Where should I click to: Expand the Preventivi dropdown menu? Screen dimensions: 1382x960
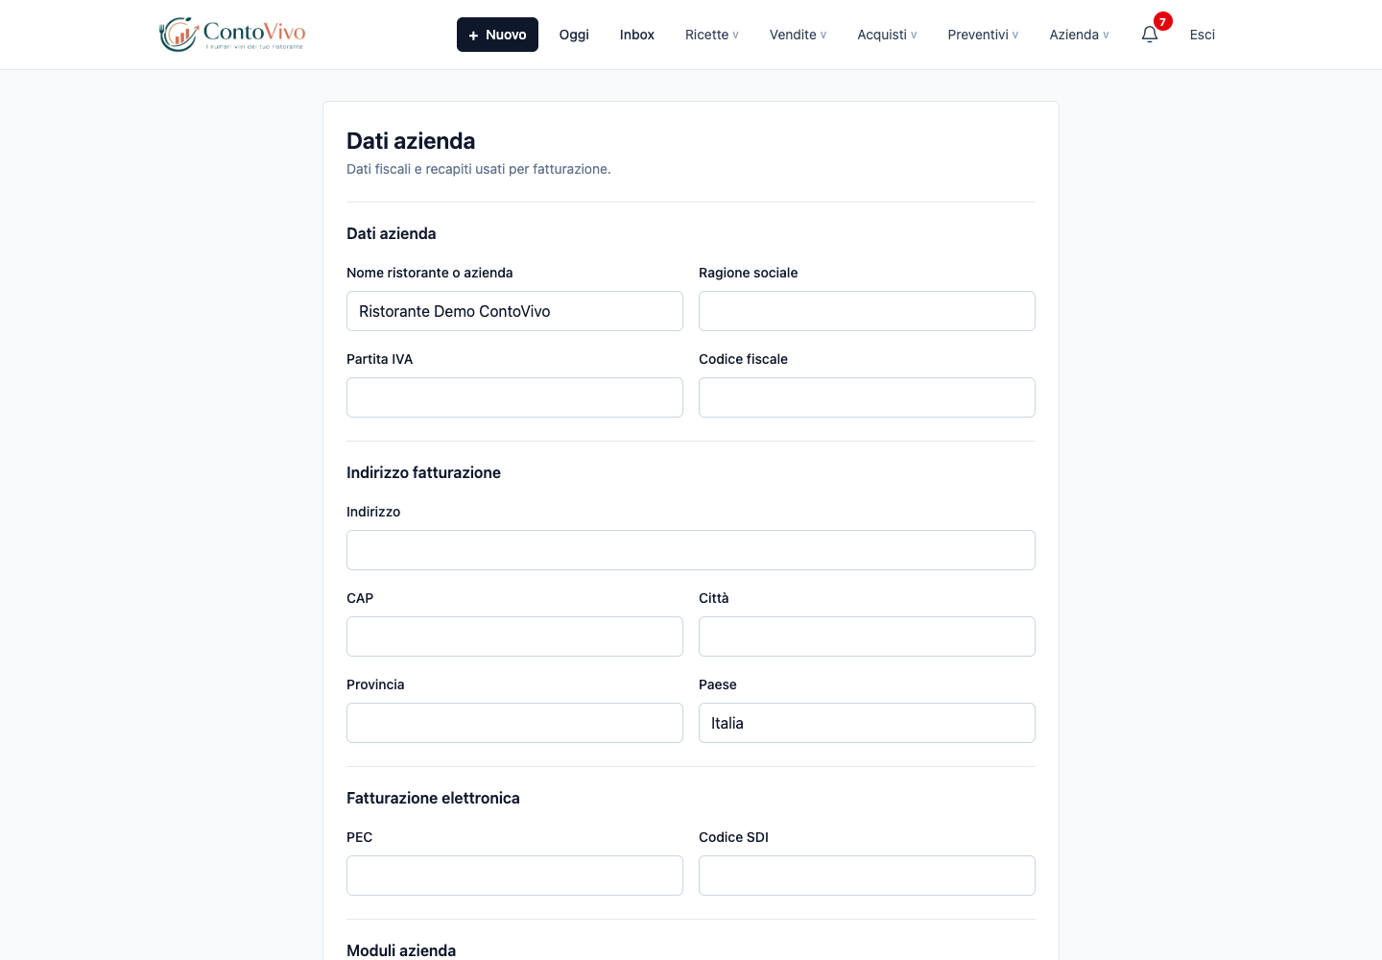point(983,35)
